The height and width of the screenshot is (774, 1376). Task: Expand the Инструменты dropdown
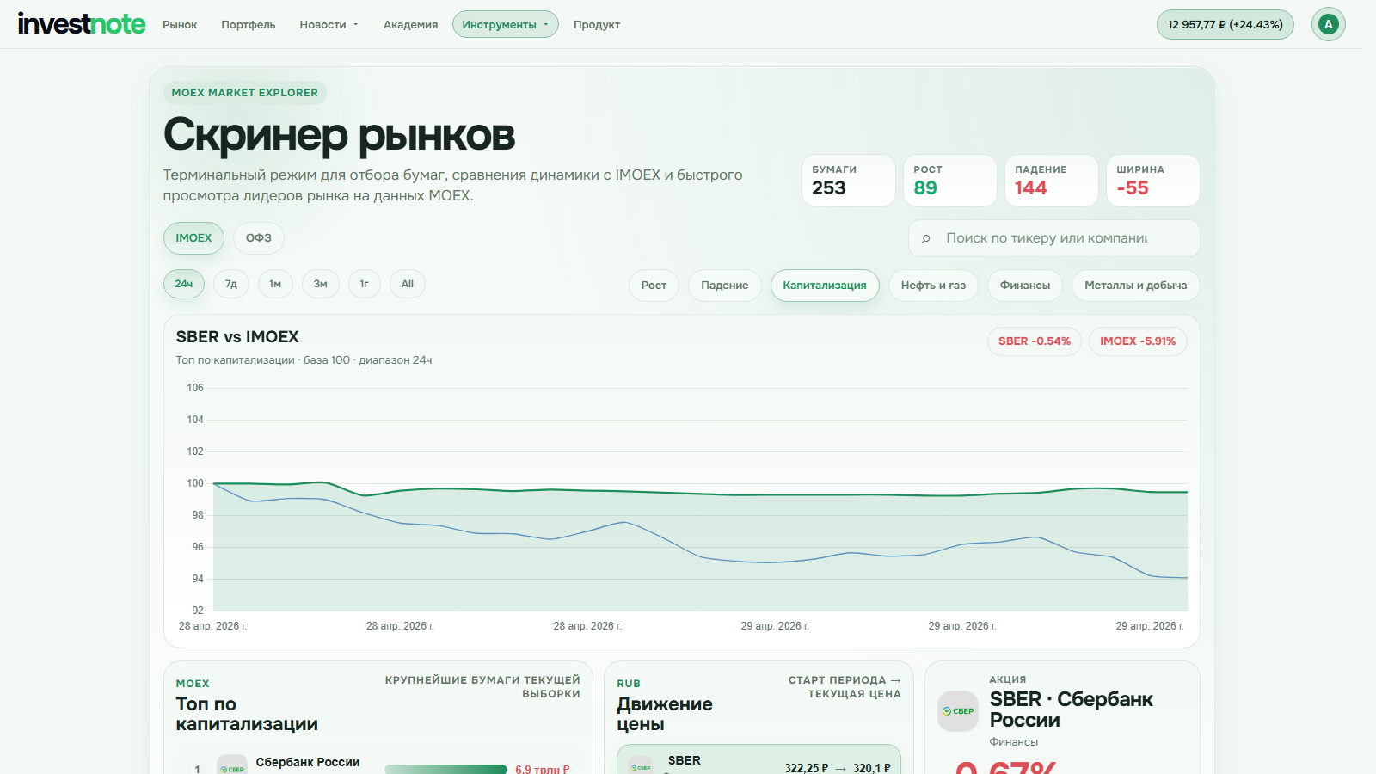(x=506, y=25)
